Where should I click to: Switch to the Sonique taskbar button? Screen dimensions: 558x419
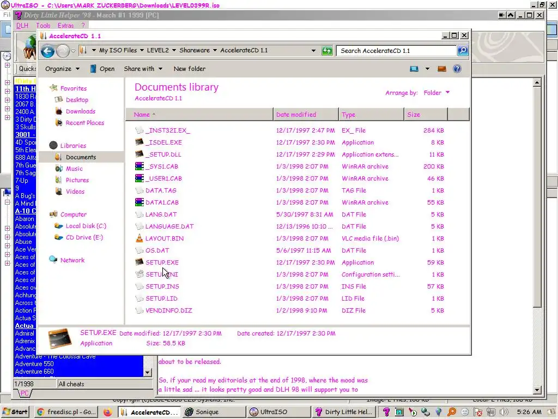pyautogui.click(x=214, y=412)
